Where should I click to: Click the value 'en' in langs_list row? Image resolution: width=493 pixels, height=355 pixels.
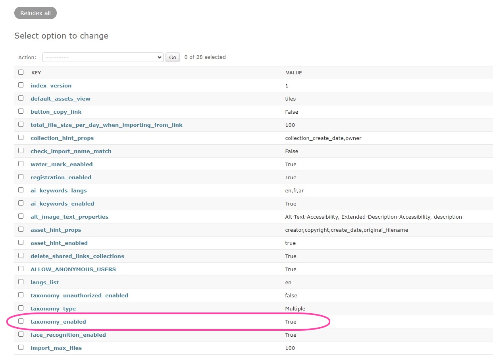click(x=288, y=282)
